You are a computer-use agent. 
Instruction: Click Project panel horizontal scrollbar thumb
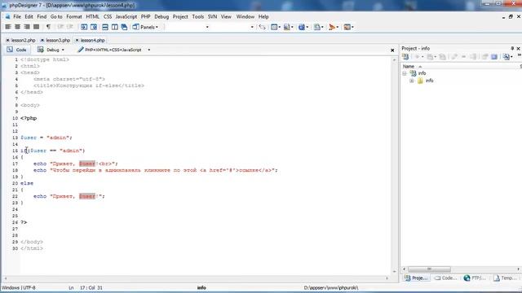[x=429, y=269]
